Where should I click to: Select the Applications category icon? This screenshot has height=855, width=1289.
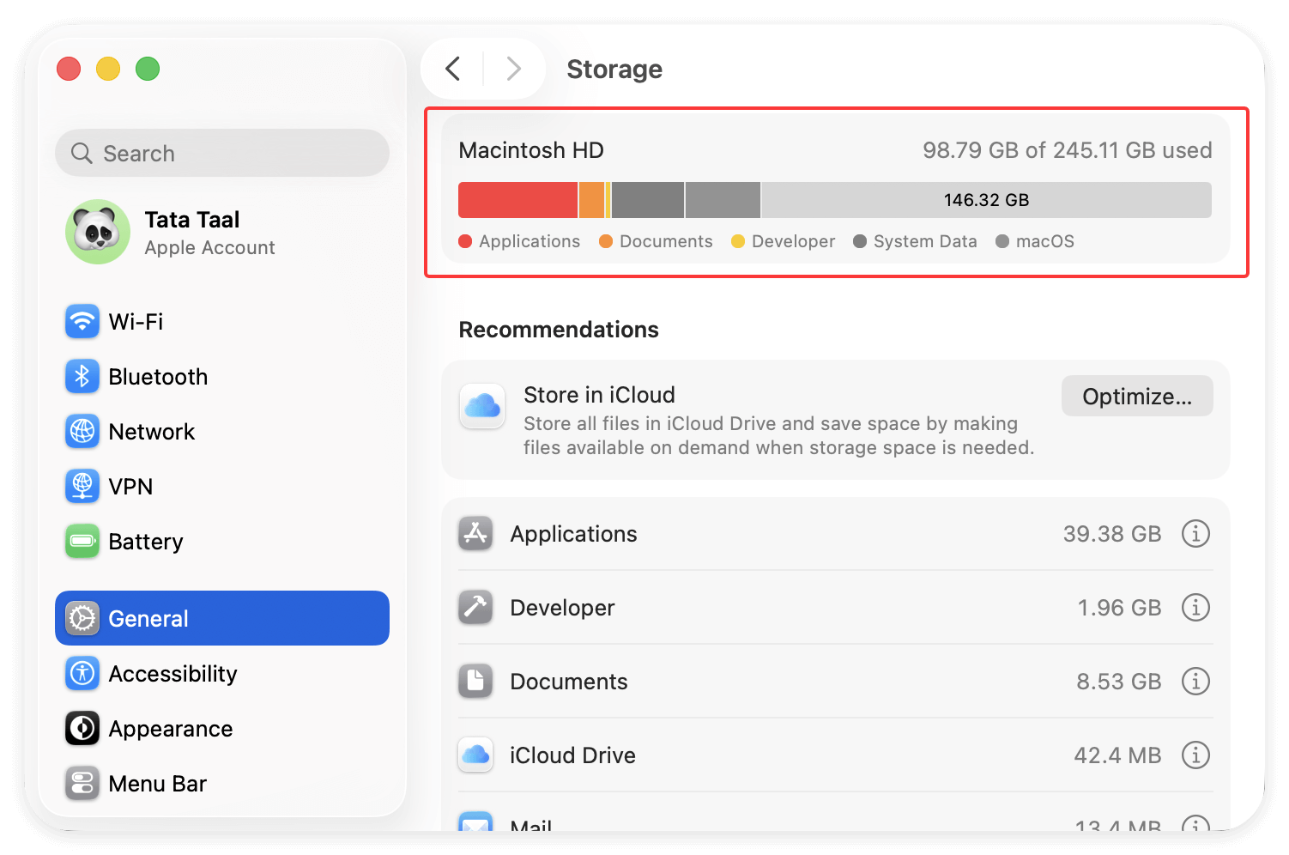pos(475,533)
